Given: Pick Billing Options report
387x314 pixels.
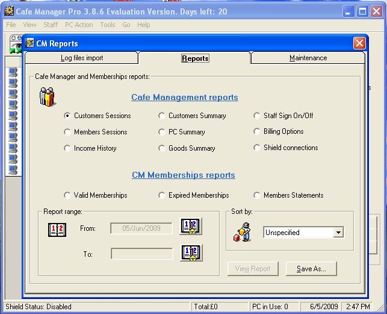Looking at the screenshot, I should coord(279,131).
